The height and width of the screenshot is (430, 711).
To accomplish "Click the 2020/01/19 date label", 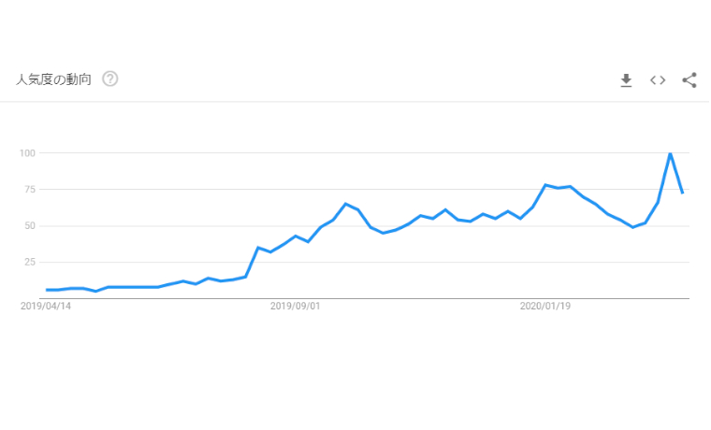I will click(x=545, y=306).
